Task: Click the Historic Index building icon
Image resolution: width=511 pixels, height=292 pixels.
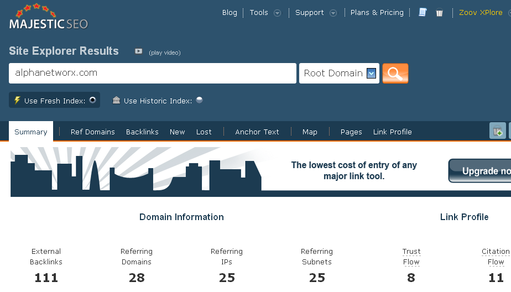Action: (116, 100)
